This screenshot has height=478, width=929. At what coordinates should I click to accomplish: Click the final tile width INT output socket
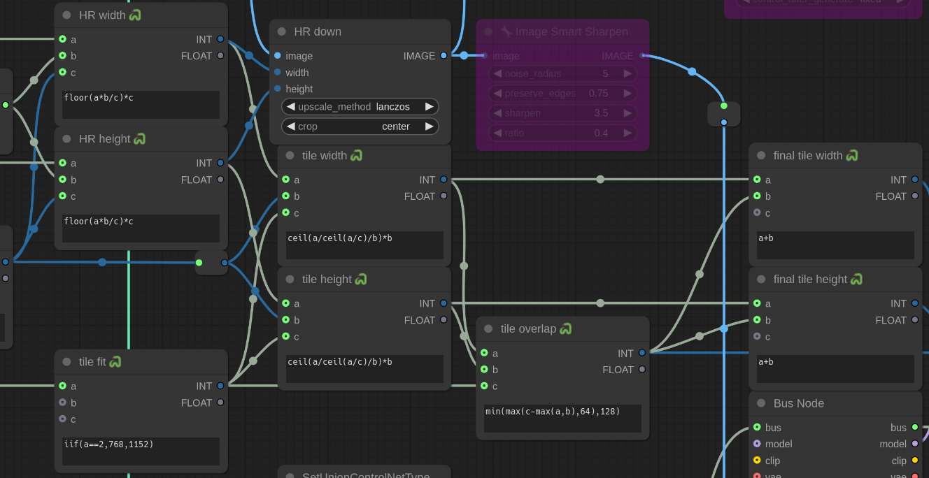915,180
